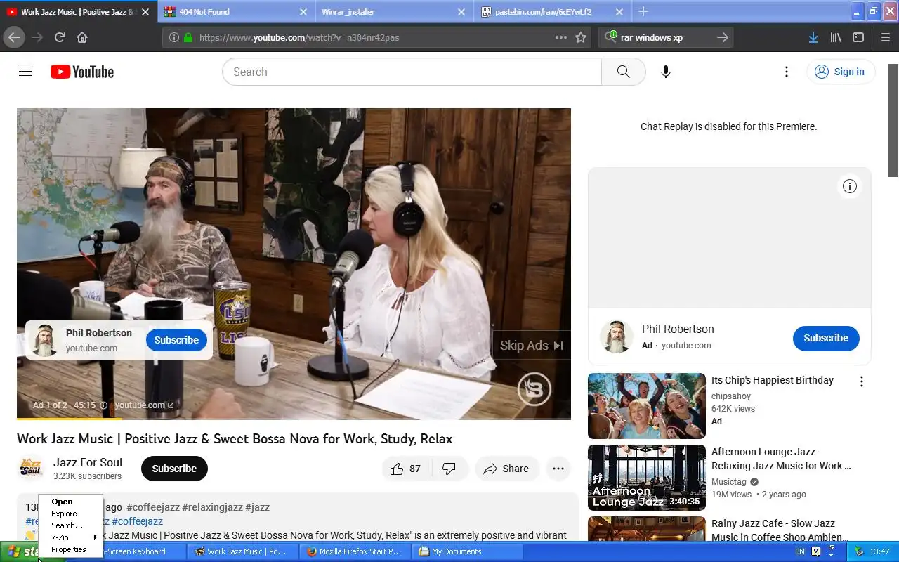Open page actions ellipsis in address bar
The height and width of the screenshot is (562, 899).
[560, 37]
